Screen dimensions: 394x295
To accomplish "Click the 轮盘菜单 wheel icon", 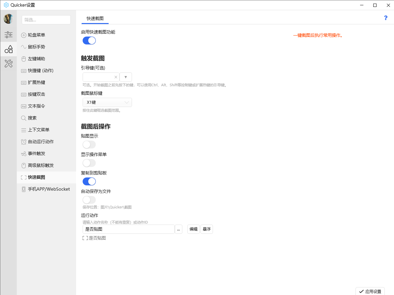I will 24,35.
